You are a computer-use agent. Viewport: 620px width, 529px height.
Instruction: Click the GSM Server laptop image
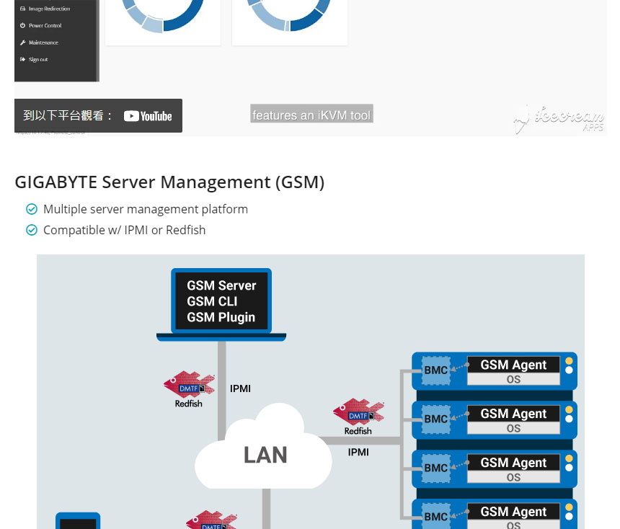point(221,304)
